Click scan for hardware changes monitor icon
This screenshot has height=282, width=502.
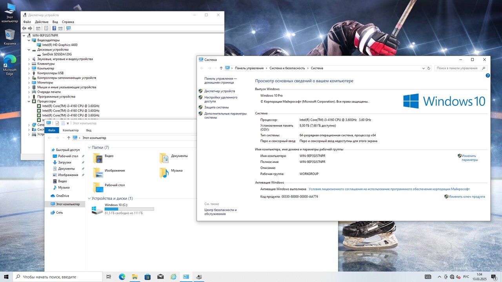coord(69,28)
